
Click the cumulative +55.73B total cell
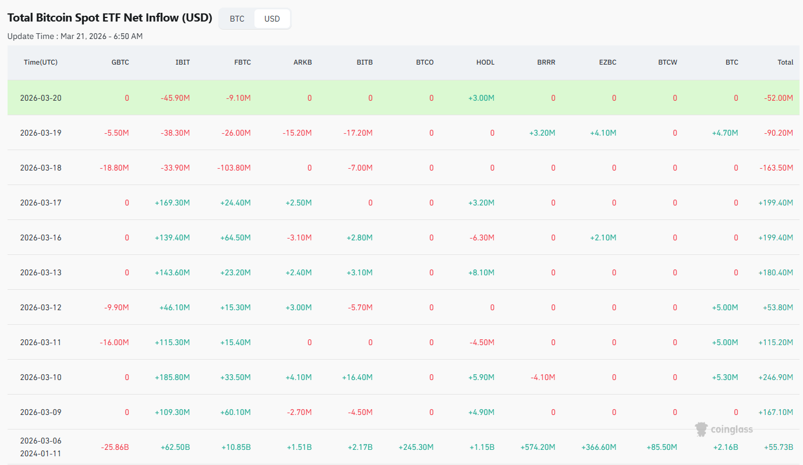tap(778, 447)
